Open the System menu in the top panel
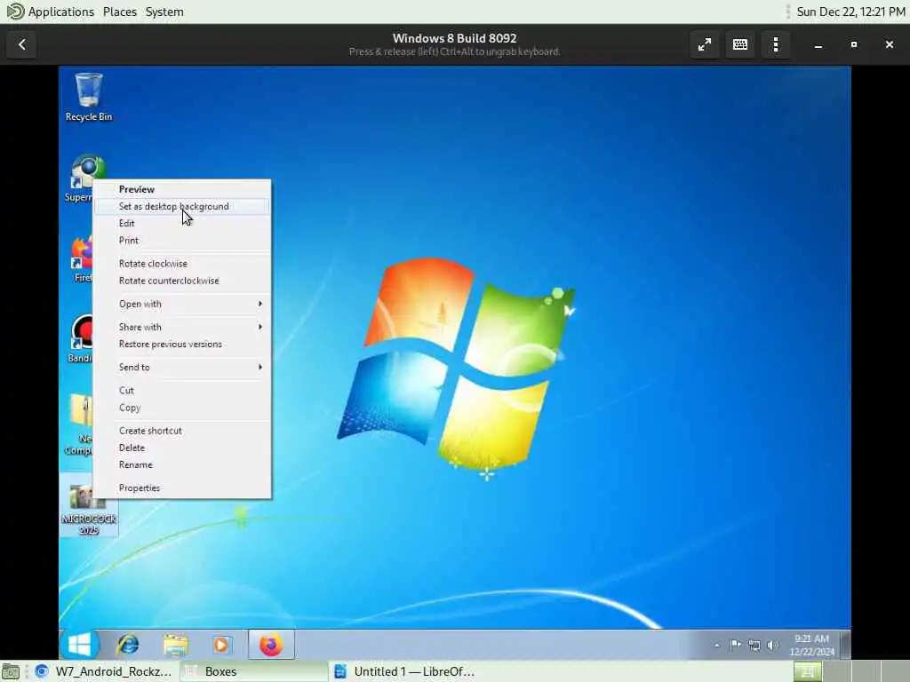Image resolution: width=910 pixels, height=682 pixels. 164,12
